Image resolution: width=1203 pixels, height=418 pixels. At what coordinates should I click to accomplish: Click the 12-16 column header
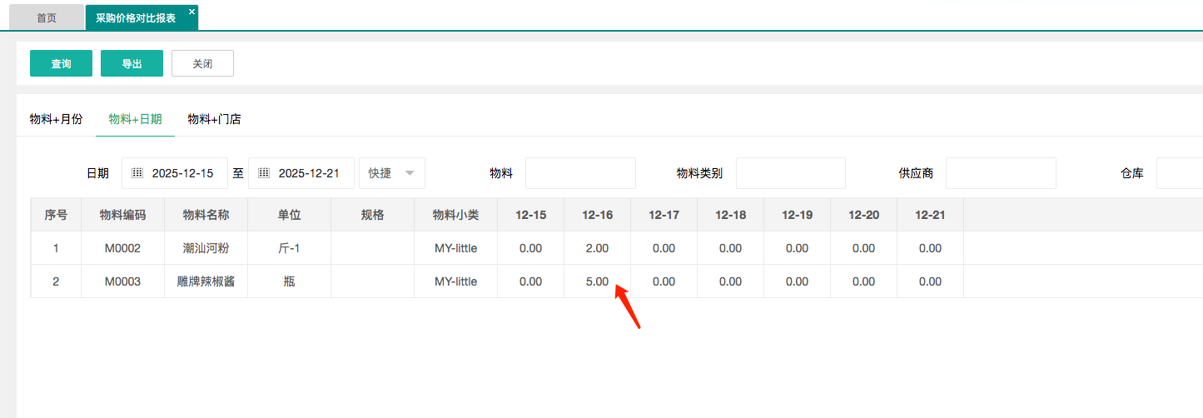click(597, 215)
